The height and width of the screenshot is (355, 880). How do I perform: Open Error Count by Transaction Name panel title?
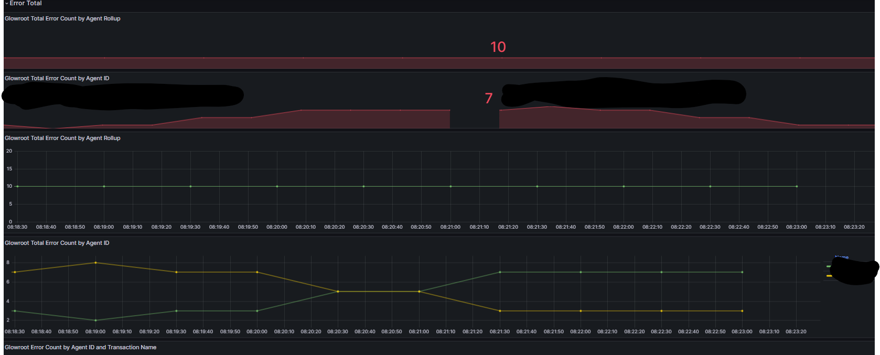(80, 347)
